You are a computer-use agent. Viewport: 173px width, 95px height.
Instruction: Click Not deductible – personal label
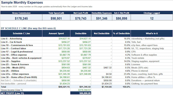(x=13, y=84)
